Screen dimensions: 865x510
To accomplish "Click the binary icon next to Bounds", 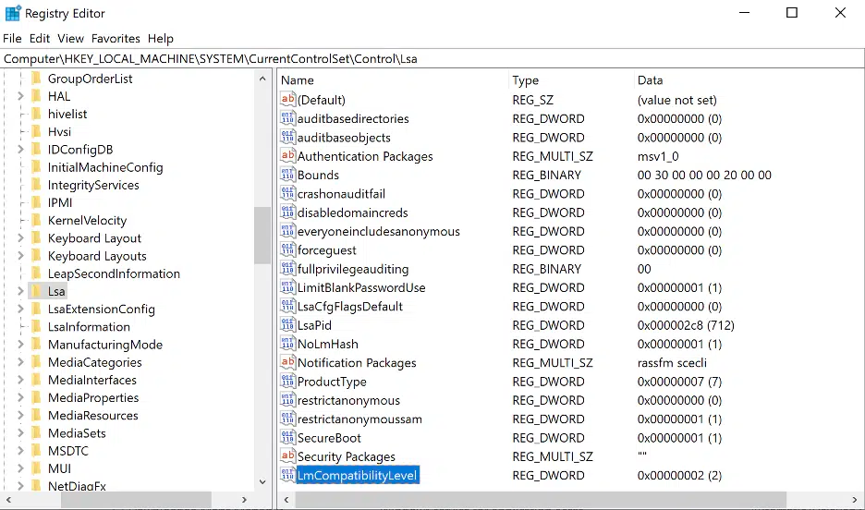I will coord(287,175).
